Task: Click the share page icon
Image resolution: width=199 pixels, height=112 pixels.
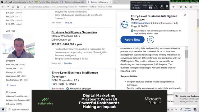Action: [x=191, y=7]
